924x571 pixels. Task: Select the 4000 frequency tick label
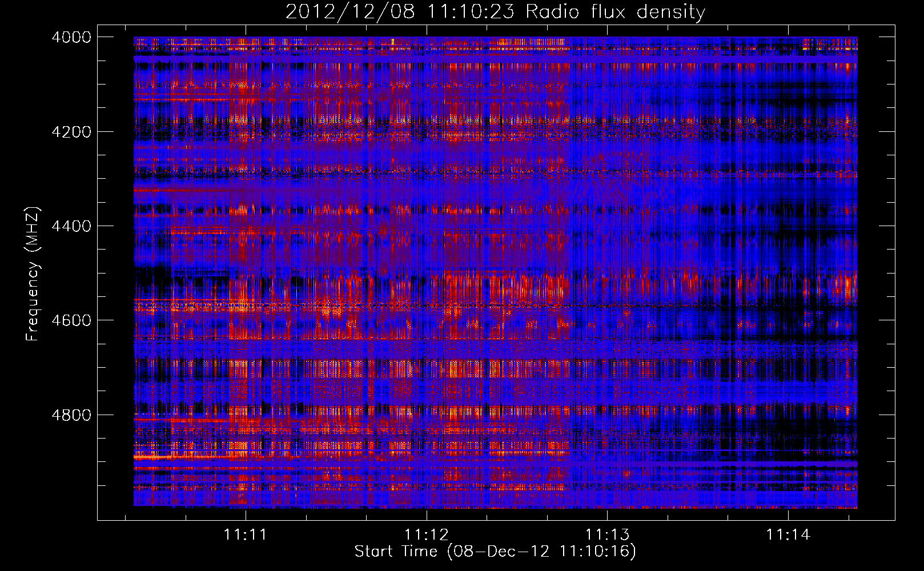(71, 37)
